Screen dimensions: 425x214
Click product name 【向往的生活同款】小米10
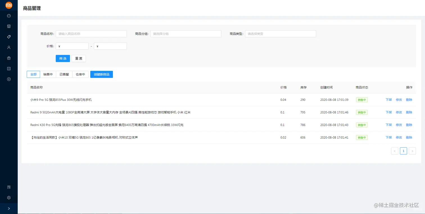[x=84, y=138]
